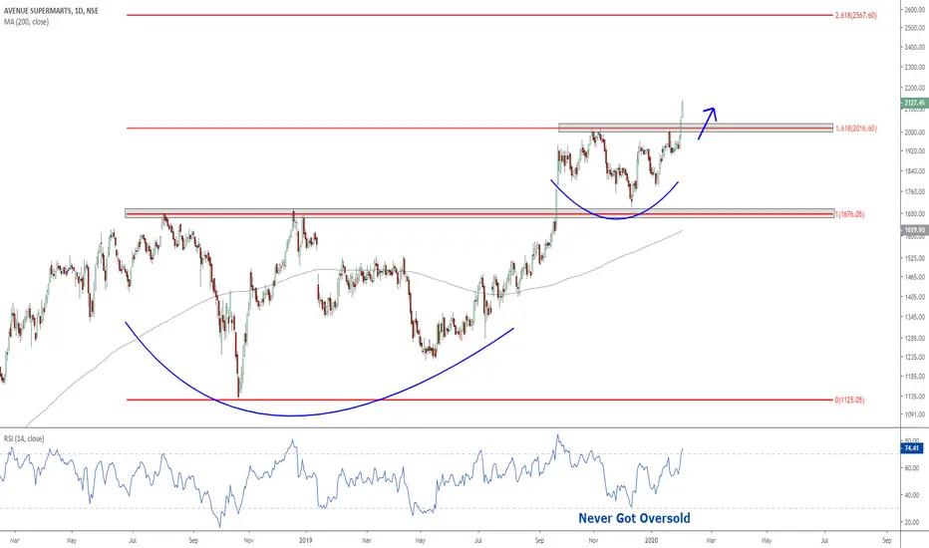Click the 40.00 RSI axis label
Screen dimensions: 929x548
tap(912, 495)
